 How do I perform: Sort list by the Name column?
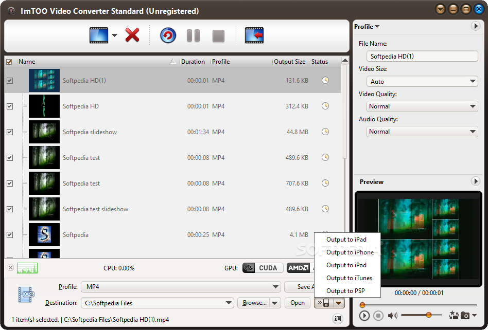click(x=98, y=62)
